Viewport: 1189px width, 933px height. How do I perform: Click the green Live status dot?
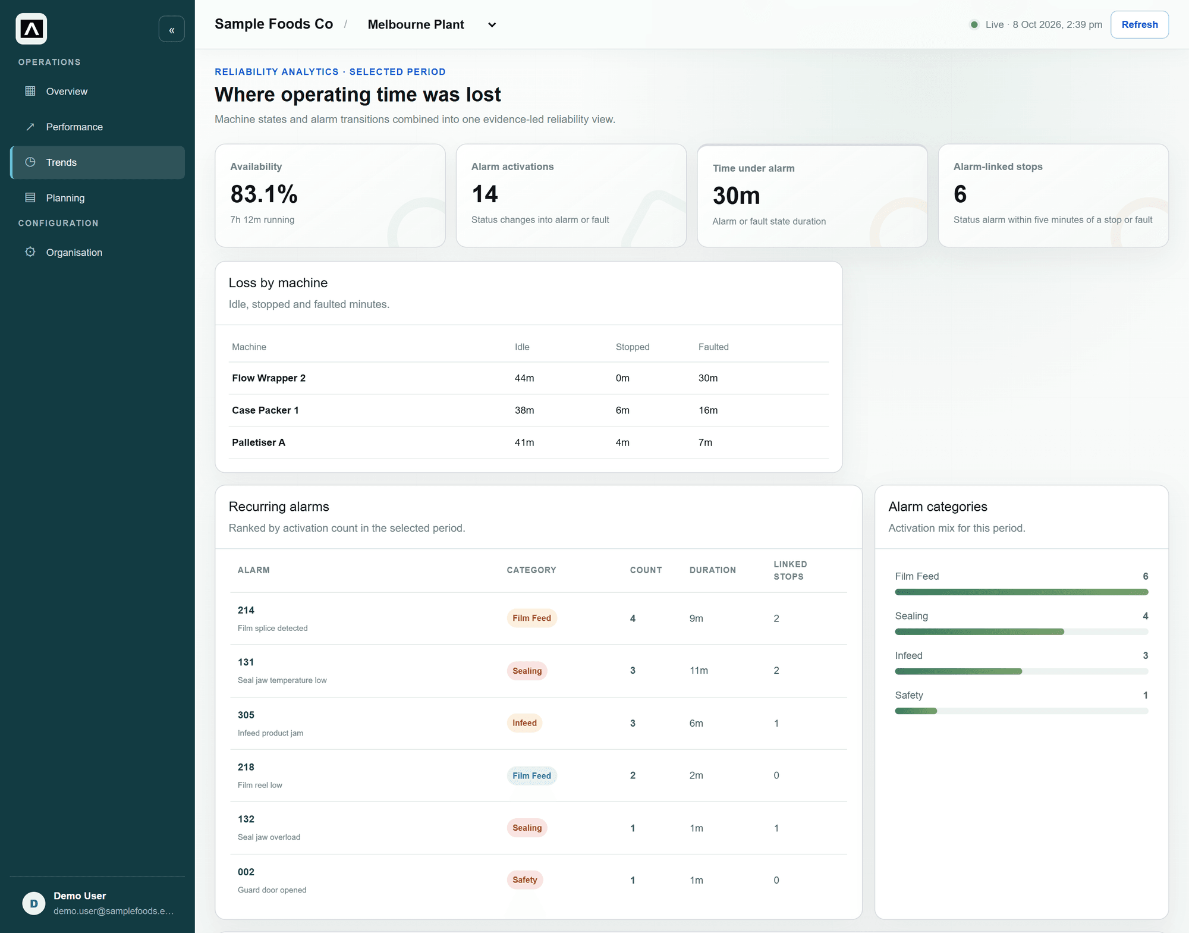tap(974, 24)
